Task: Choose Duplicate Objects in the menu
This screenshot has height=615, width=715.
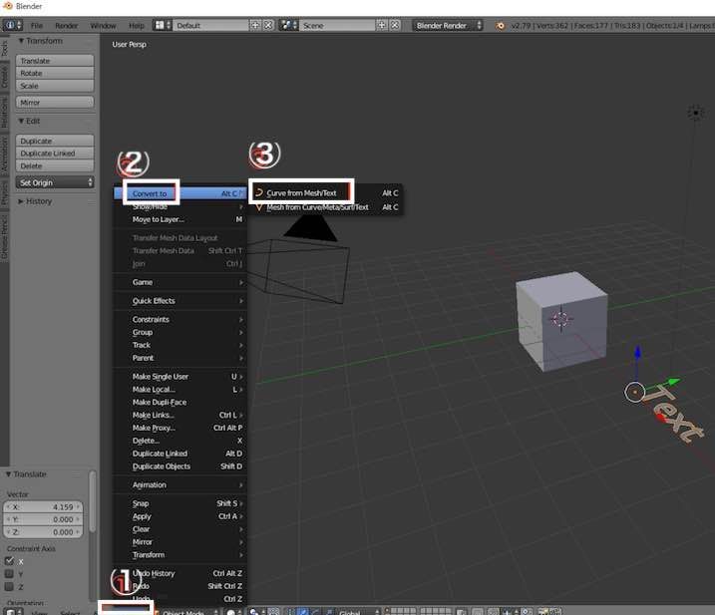Action: pyautogui.click(x=180, y=466)
